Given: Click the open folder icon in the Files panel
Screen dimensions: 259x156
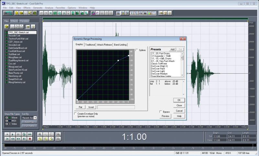Looking at the screenshot, I should (6, 26).
